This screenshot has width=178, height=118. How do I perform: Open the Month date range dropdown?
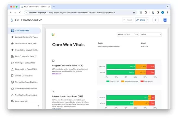[128, 35]
